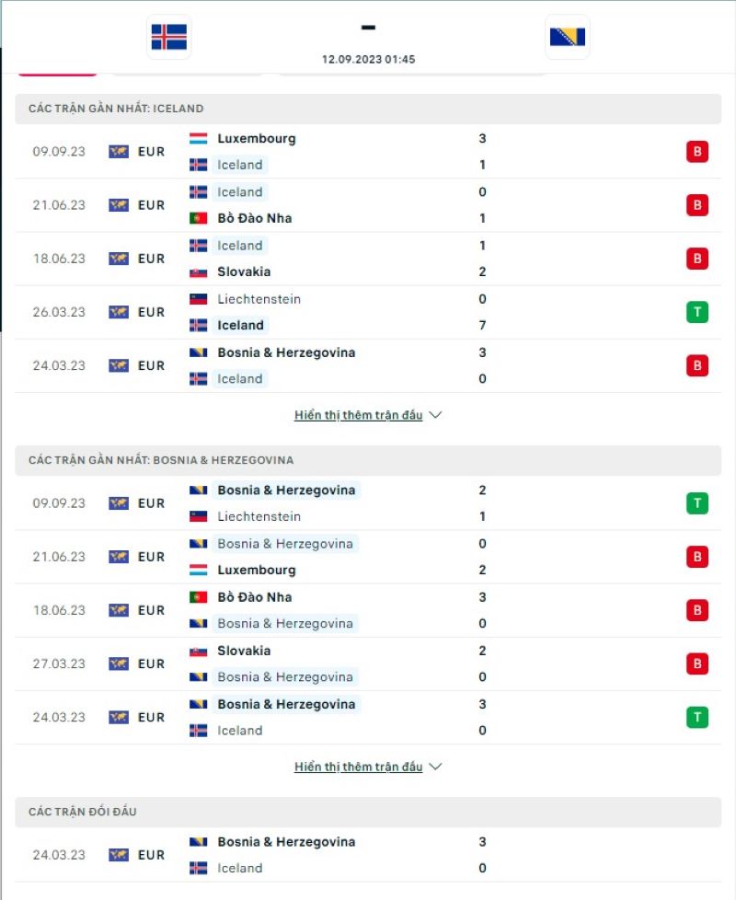Click the chevron next to the first show-more link
This screenshot has height=900, width=736.
pos(435,414)
